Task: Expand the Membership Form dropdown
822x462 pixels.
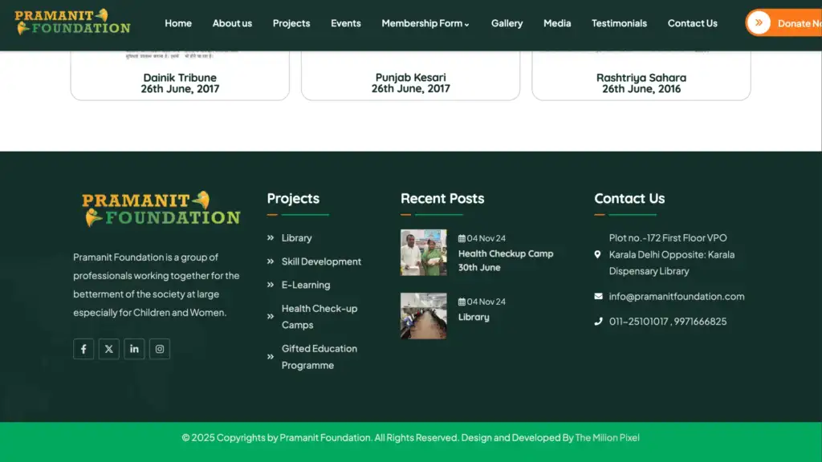Action: click(425, 23)
